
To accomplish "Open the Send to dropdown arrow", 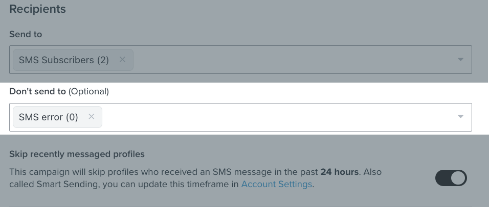I will pyautogui.click(x=460, y=60).
